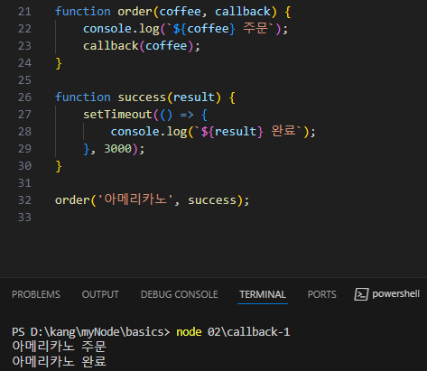This screenshot has height=371, width=427.
Task: Click the '아메리카노' string on line 32
Action: pos(135,199)
